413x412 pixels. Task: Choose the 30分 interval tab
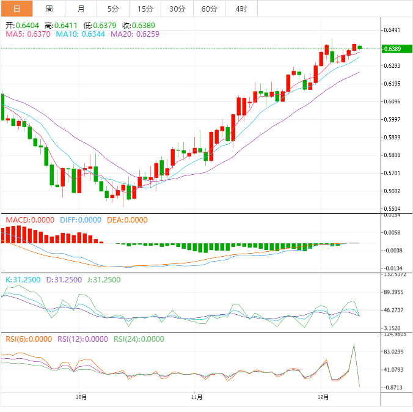(177, 9)
